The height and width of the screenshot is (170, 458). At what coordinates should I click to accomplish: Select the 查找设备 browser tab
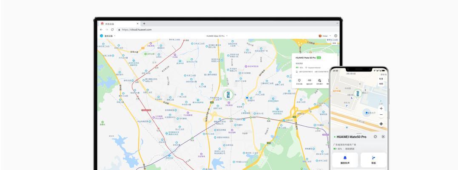point(120,24)
